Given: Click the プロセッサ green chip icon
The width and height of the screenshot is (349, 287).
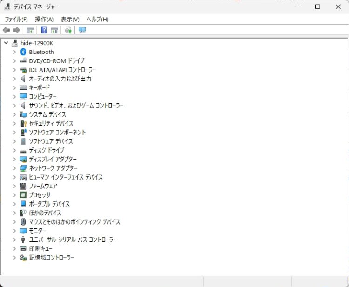Looking at the screenshot, I should [23, 195].
